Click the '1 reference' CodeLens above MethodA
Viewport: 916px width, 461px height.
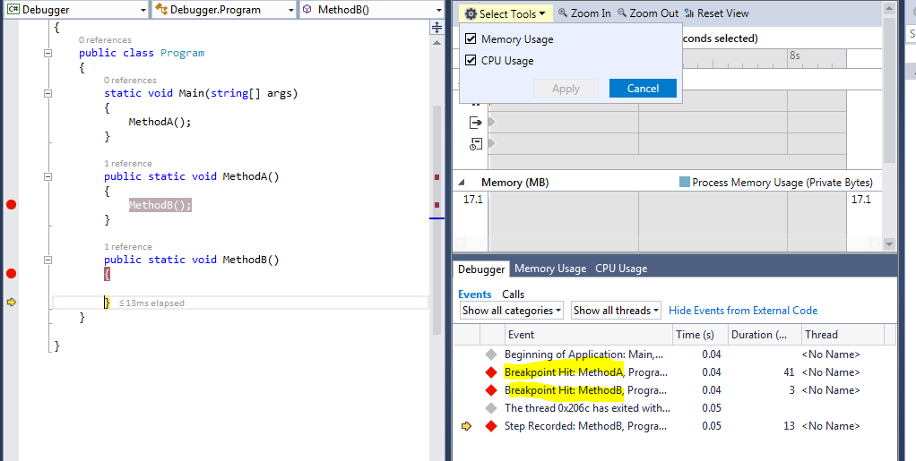(x=128, y=164)
